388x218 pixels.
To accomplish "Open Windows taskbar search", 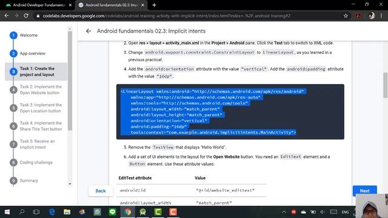I will coord(22,212).
